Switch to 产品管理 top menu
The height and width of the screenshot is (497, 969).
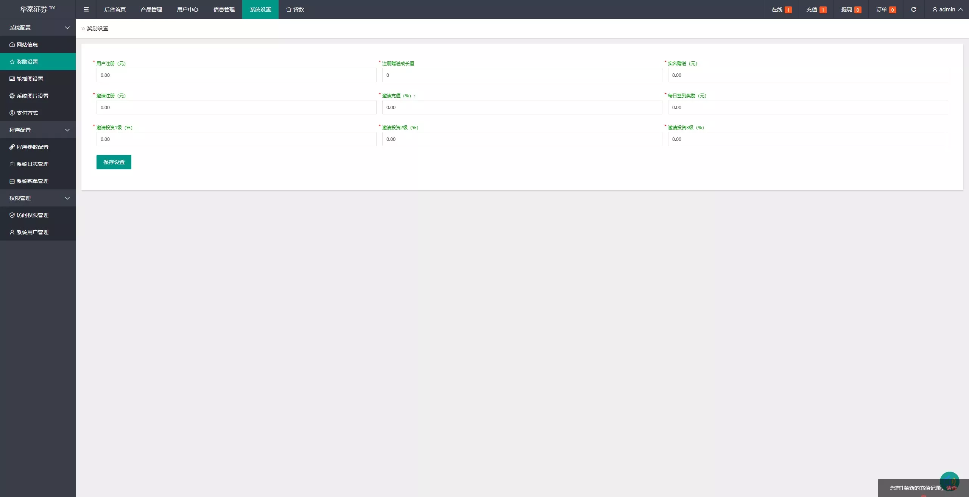pos(151,9)
